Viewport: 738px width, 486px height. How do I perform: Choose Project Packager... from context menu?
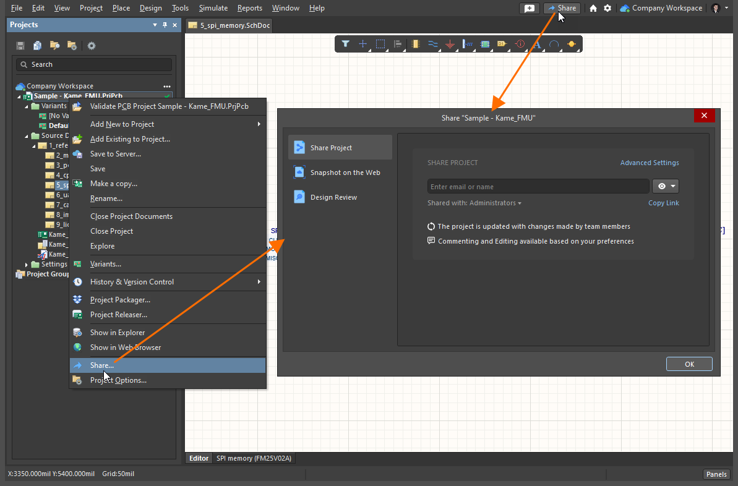click(x=168, y=300)
